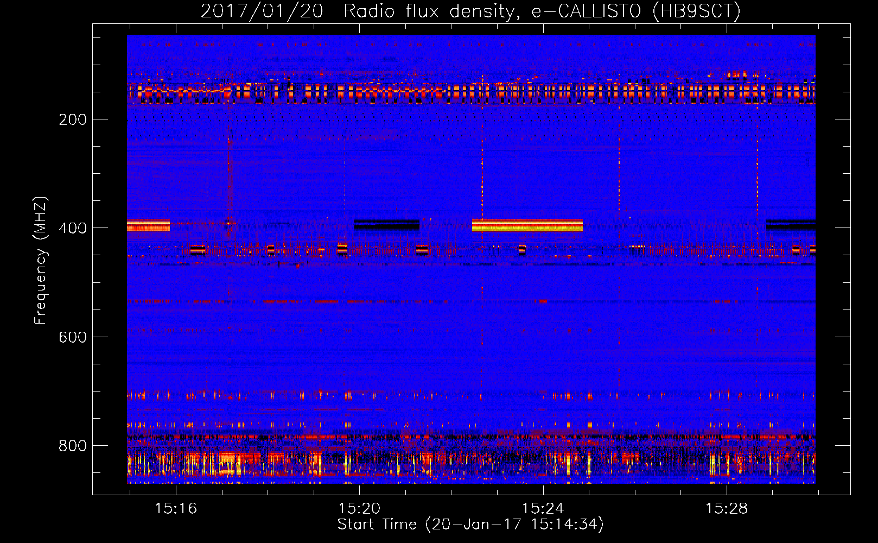The height and width of the screenshot is (543, 878).
Task: Click the 400 frequency tick label
Action: [73, 228]
